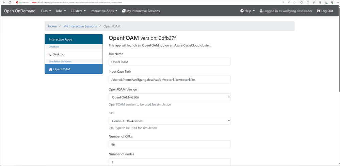
Task: Click the Desktops category label
Action: click(54, 47)
